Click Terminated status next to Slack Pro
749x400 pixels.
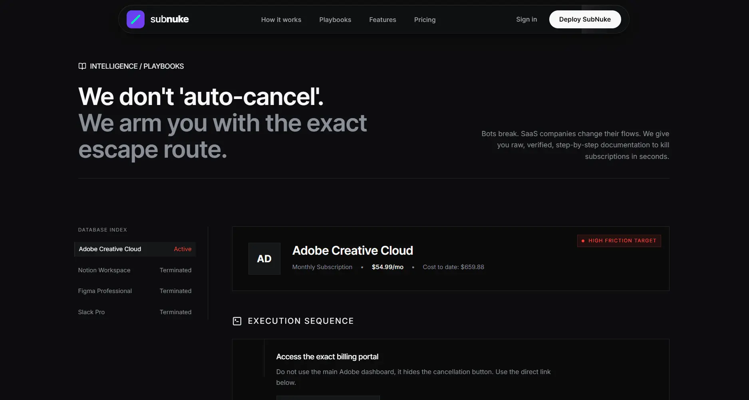click(x=175, y=312)
